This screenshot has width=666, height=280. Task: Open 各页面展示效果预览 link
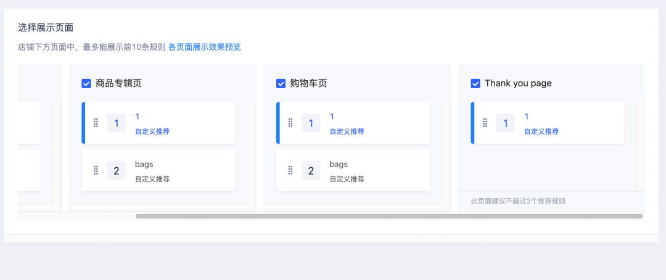tap(205, 47)
